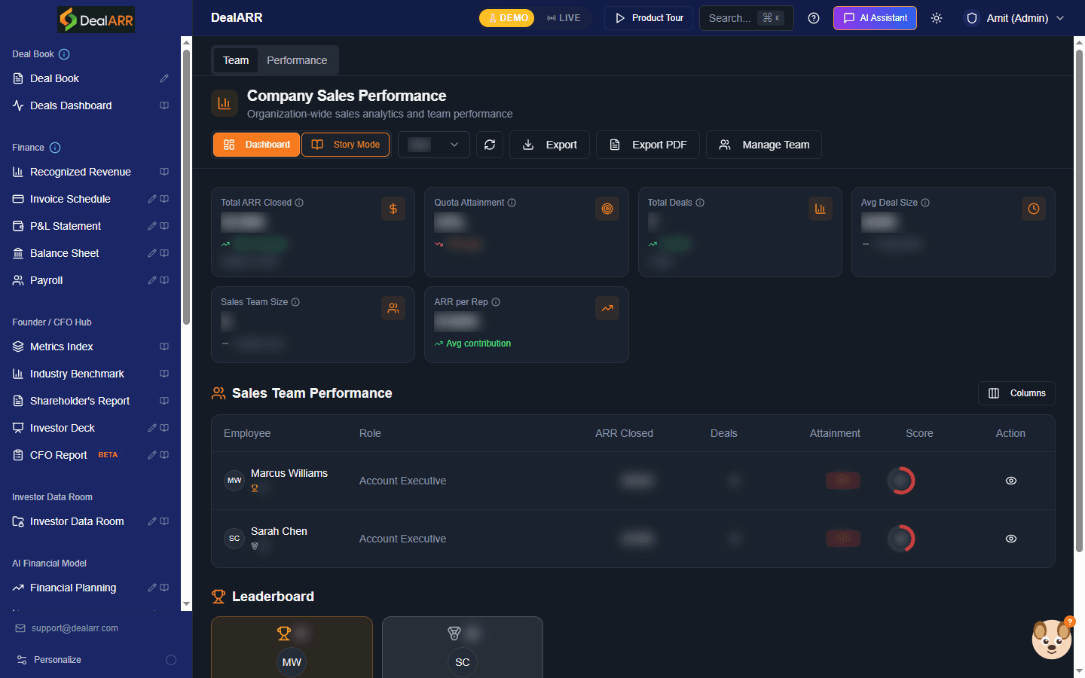Click the main page vertical scrollbar
This screenshot has height=678, width=1085.
point(1079,301)
